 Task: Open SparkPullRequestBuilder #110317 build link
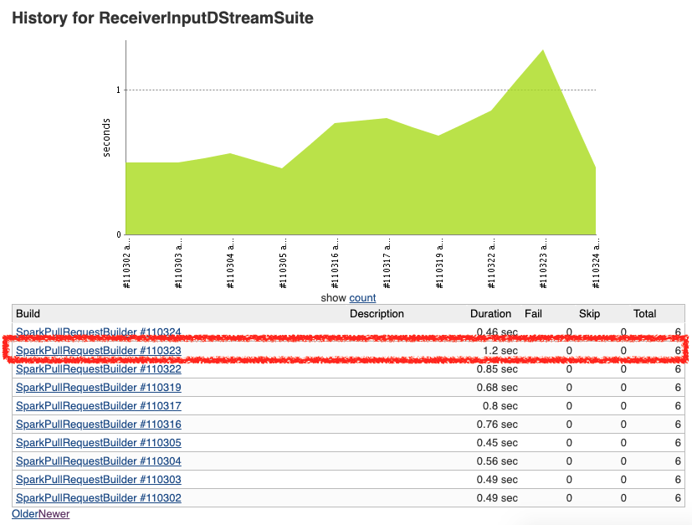[99, 406]
